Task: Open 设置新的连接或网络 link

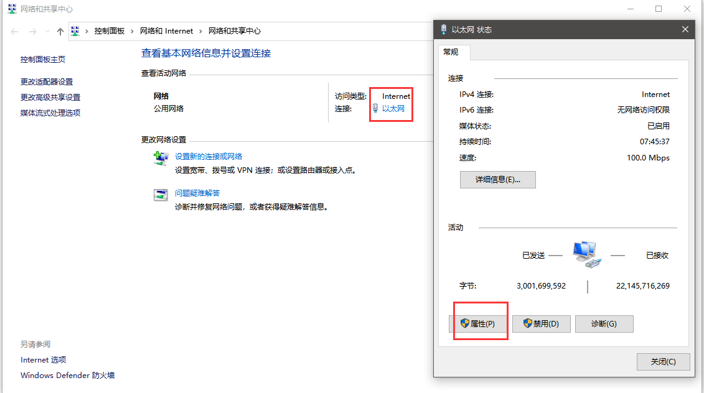Action: [209, 156]
